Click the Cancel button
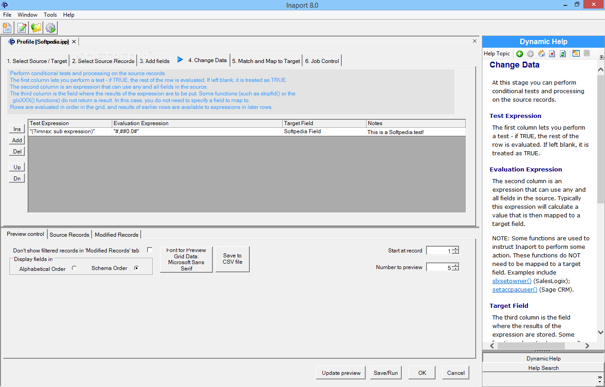This screenshot has width=605, height=387. [x=456, y=373]
